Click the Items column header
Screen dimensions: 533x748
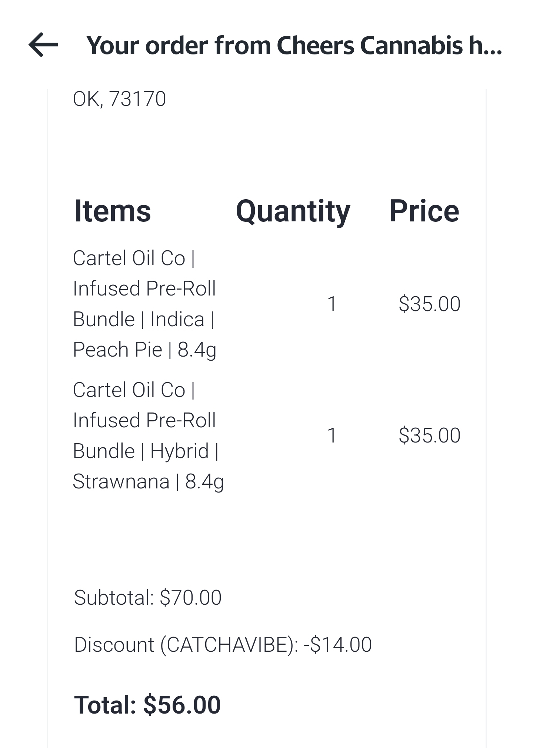(x=113, y=211)
